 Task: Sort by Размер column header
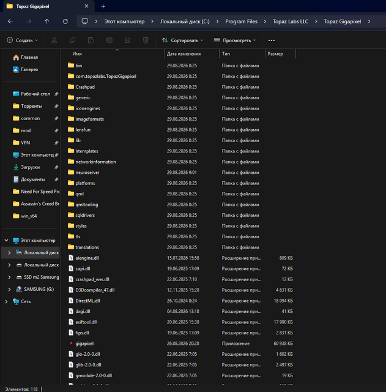[275, 54]
